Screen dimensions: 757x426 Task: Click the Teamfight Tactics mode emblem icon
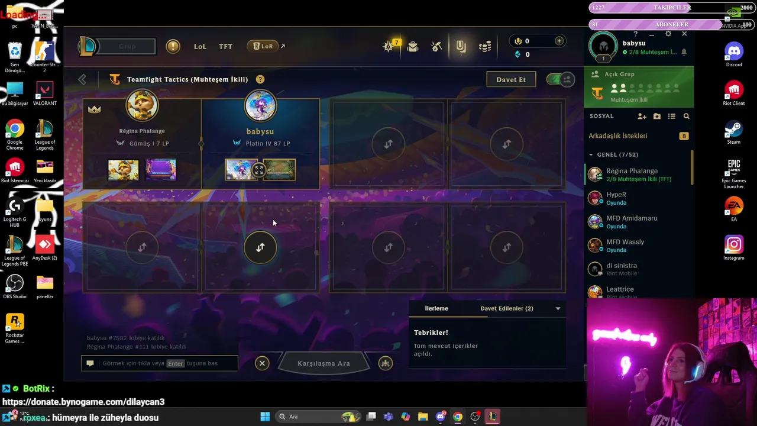[x=115, y=79]
